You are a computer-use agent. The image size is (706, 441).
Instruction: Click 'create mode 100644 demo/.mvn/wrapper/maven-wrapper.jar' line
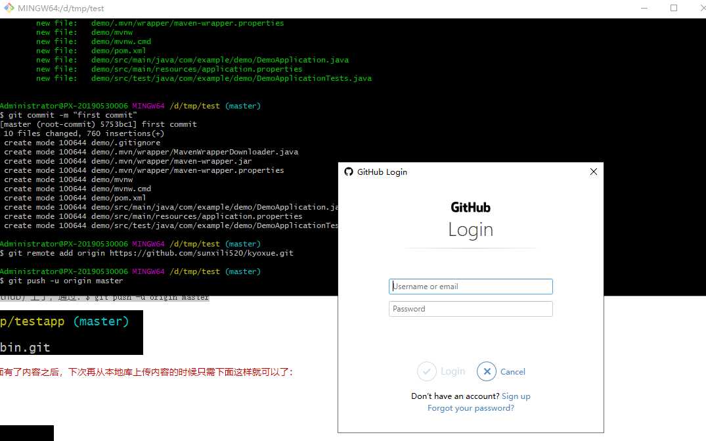128,161
